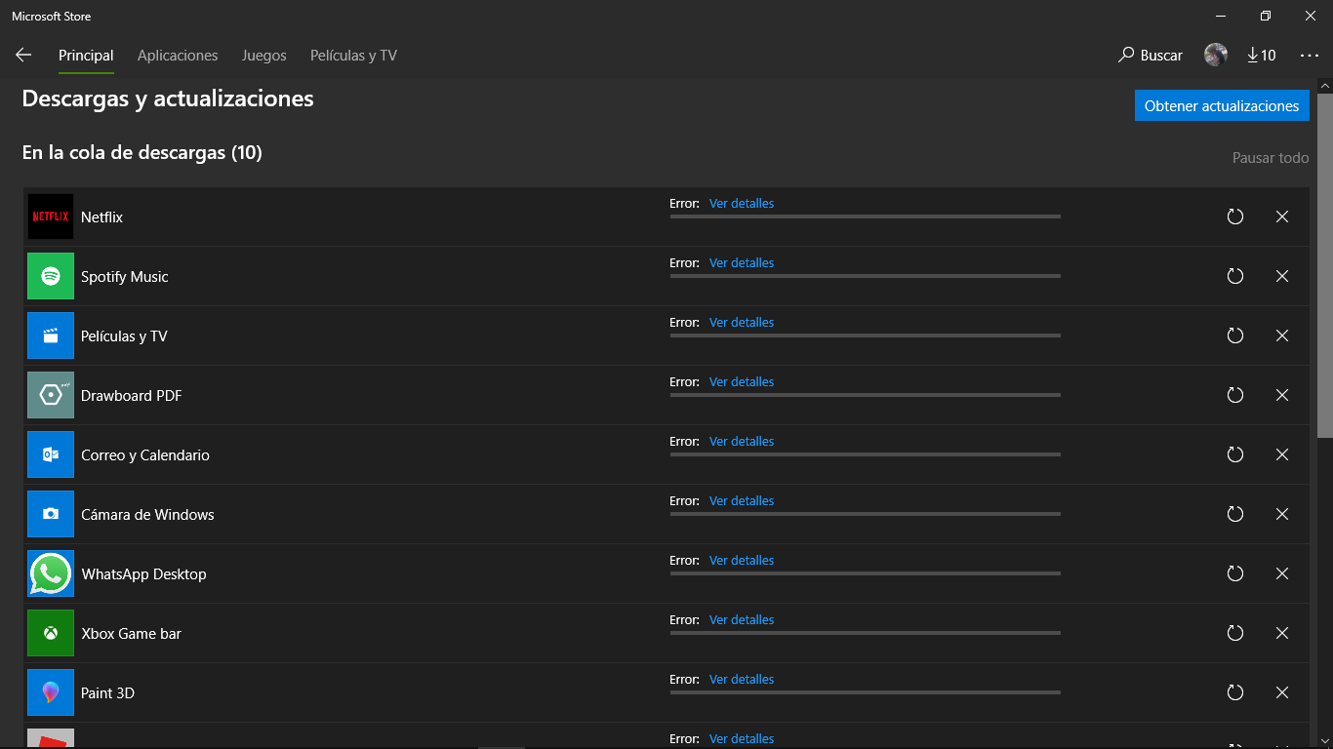The width and height of the screenshot is (1333, 749).
Task: Cancel the Netflix download
Action: 1282,217
